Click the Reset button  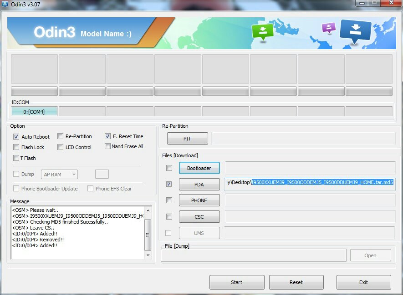click(296, 282)
